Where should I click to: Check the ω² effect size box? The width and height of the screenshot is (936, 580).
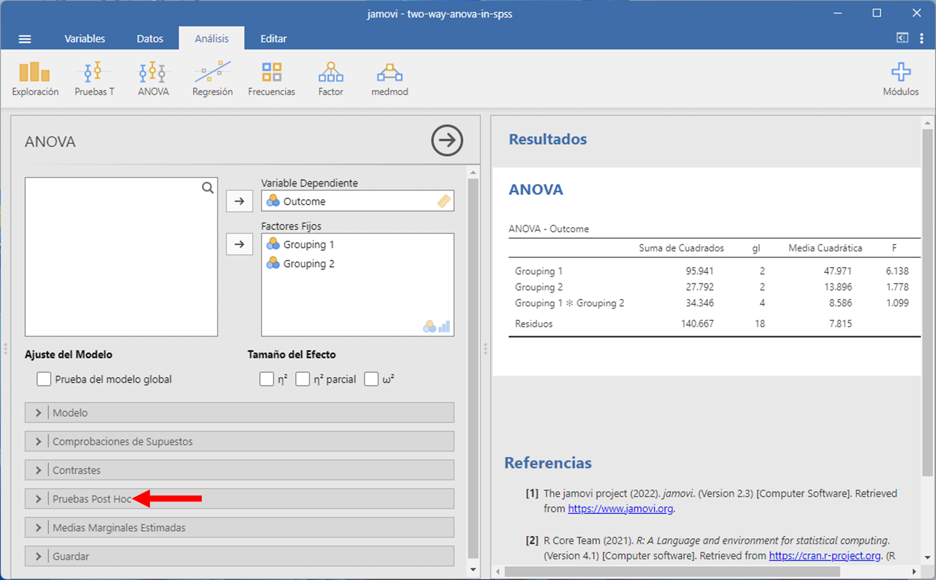click(371, 379)
